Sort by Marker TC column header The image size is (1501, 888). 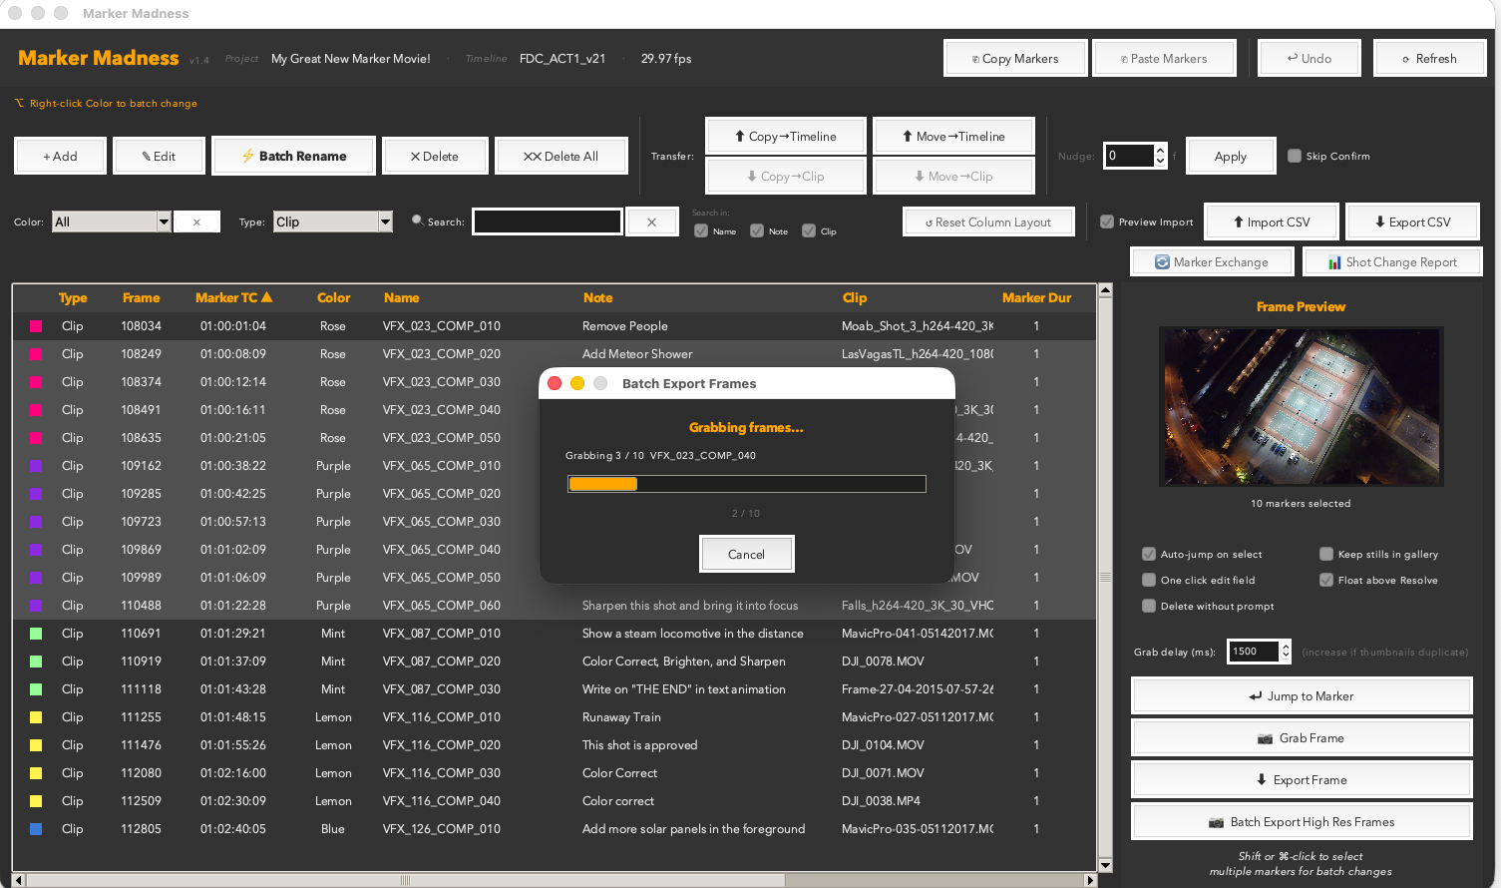[233, 297]
